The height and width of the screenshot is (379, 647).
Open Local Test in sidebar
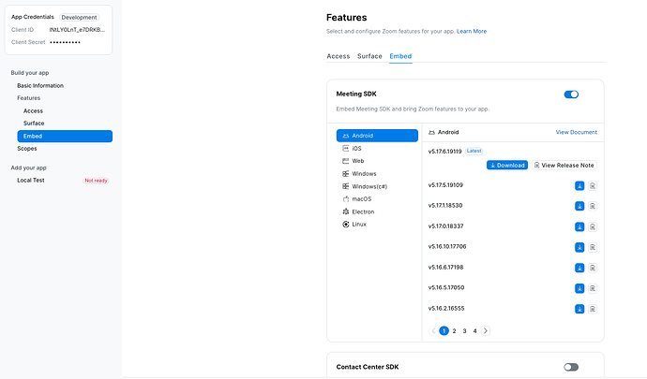pyautogui.click(x=31, y=181)
